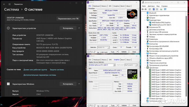Click the mouse icon beside Мыши и иные указывающие устройства
The image size is (189, 107).
tap(148, 56)
